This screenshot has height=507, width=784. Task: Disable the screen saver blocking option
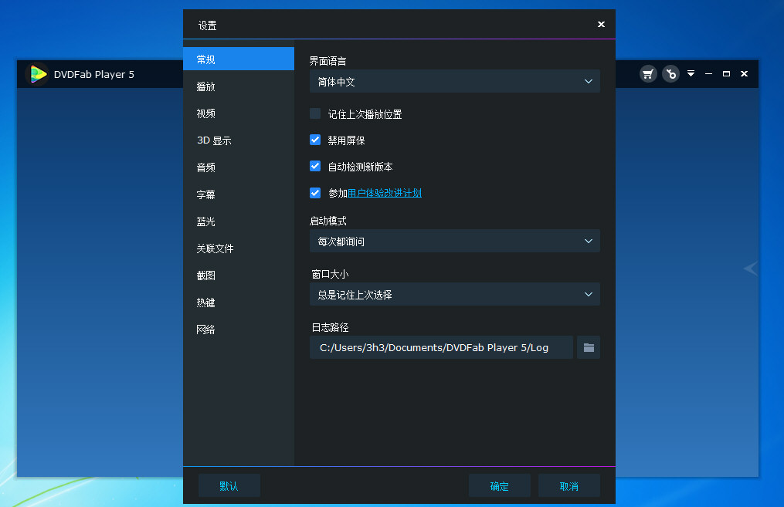tap(315, 139)
